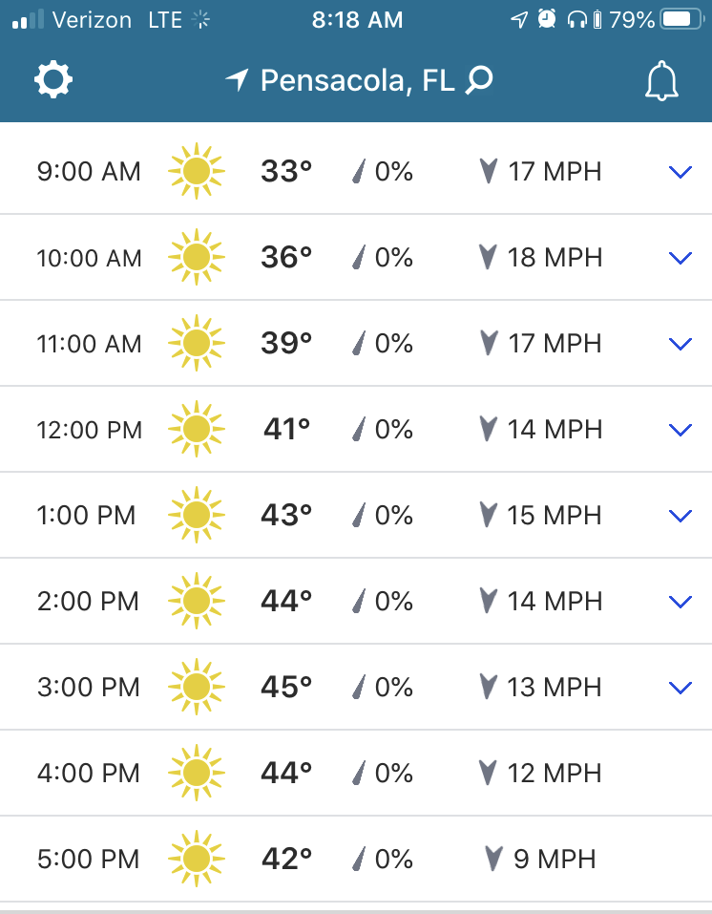712x914 pixels.
Task: Expand the 1:00 PM forecast details
Action: click(680, 516)
